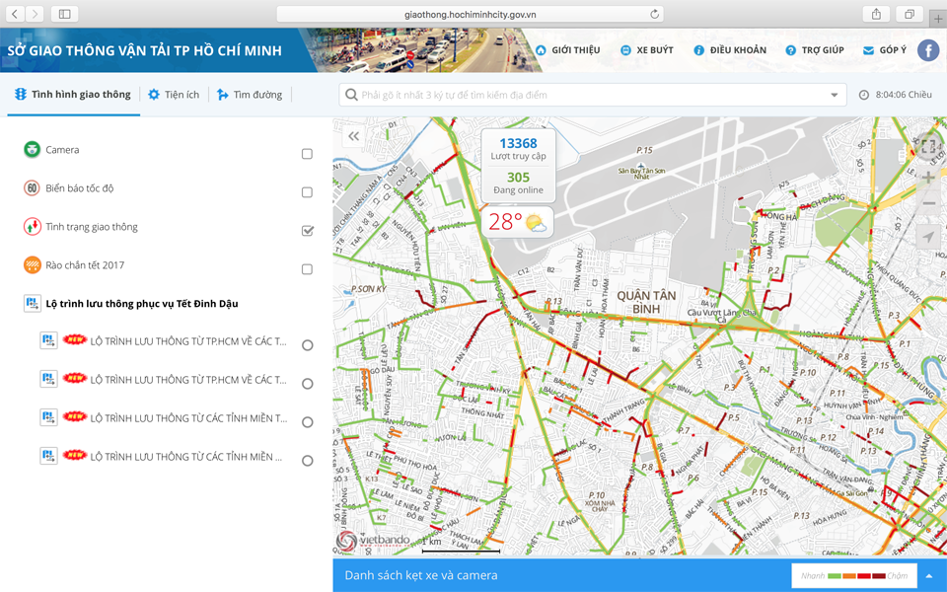Collapse the sidebar with double-chevron icon
The width and height of the screenshot is (947, 592).
point(354,136)
